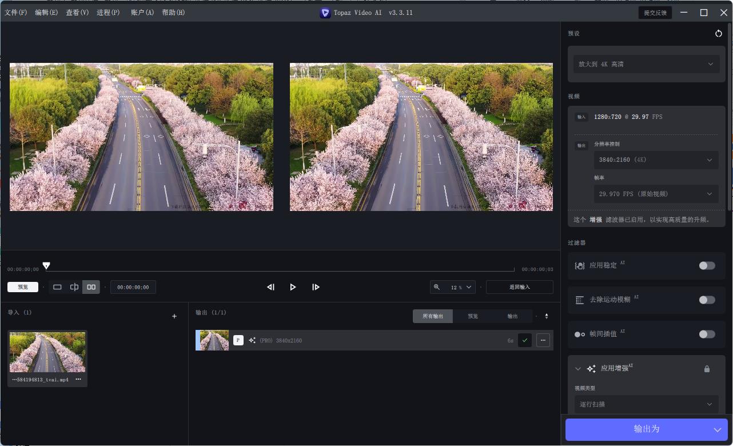Click the green checkmark on output row

click(525, 340)
